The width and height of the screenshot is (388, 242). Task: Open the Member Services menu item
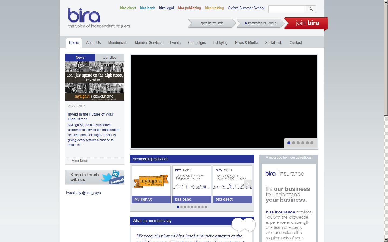(x=148, y=42)
